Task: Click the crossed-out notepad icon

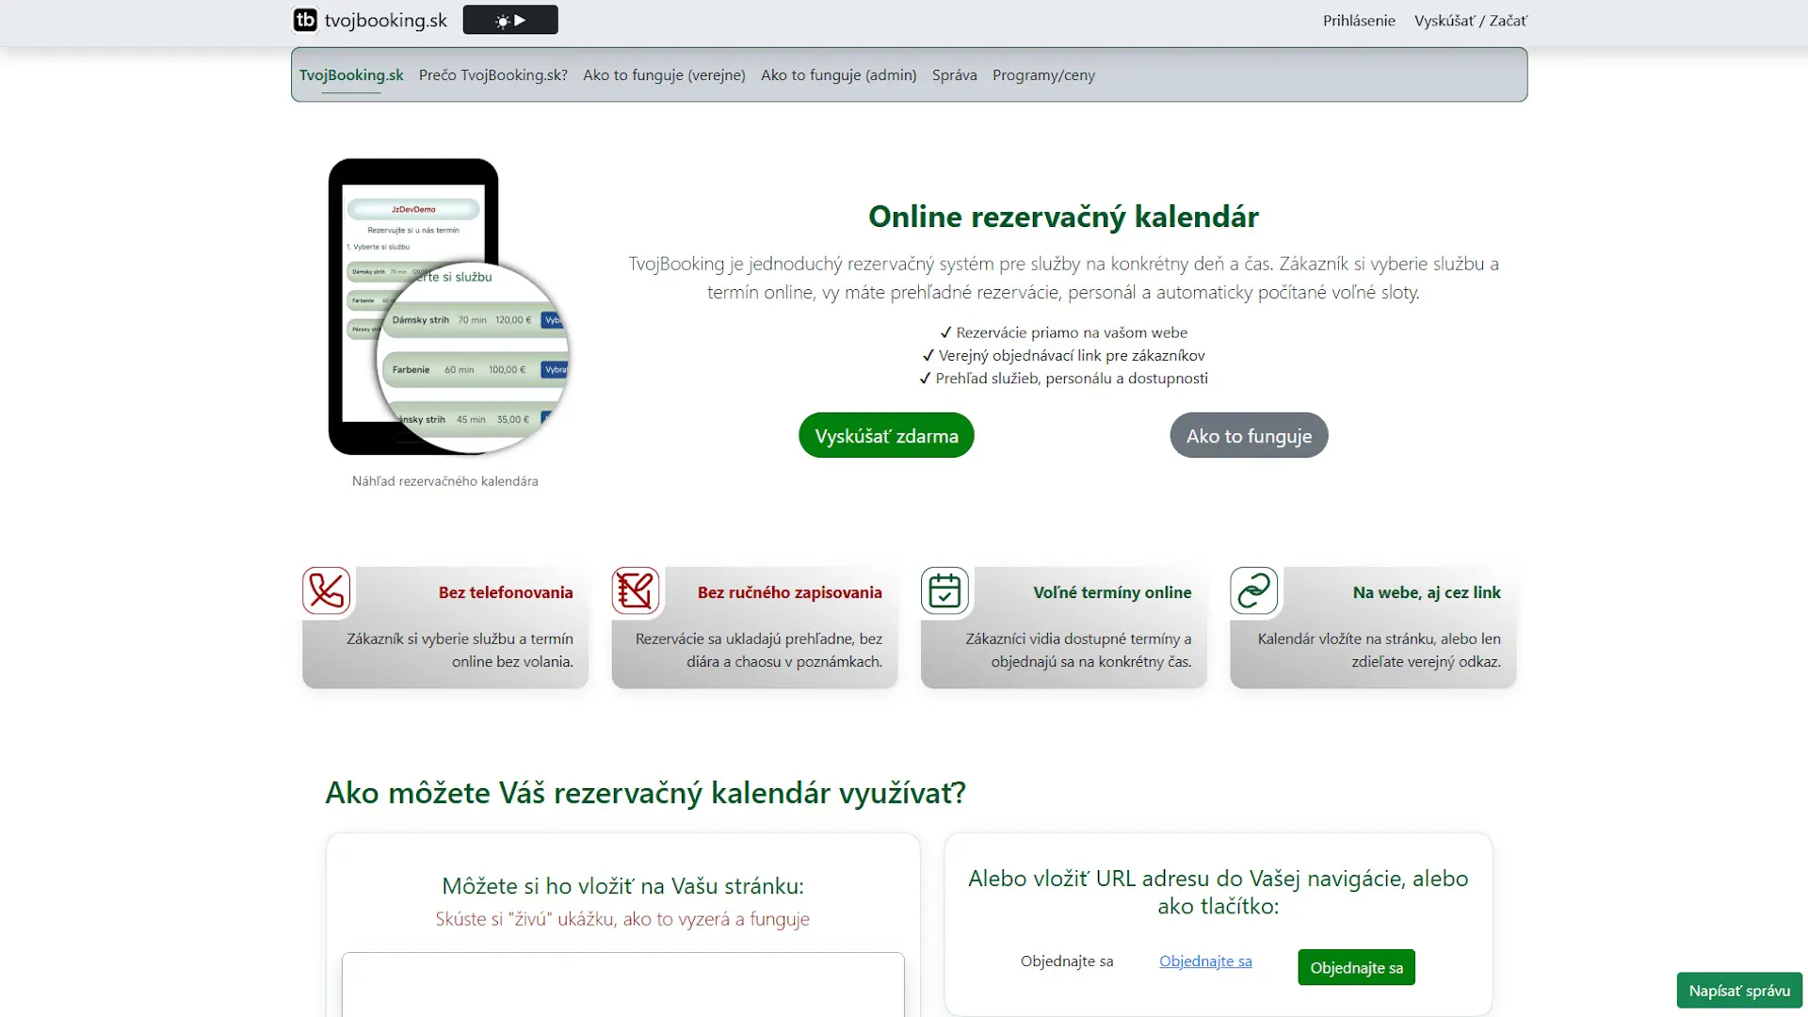Action: [636, 590]
